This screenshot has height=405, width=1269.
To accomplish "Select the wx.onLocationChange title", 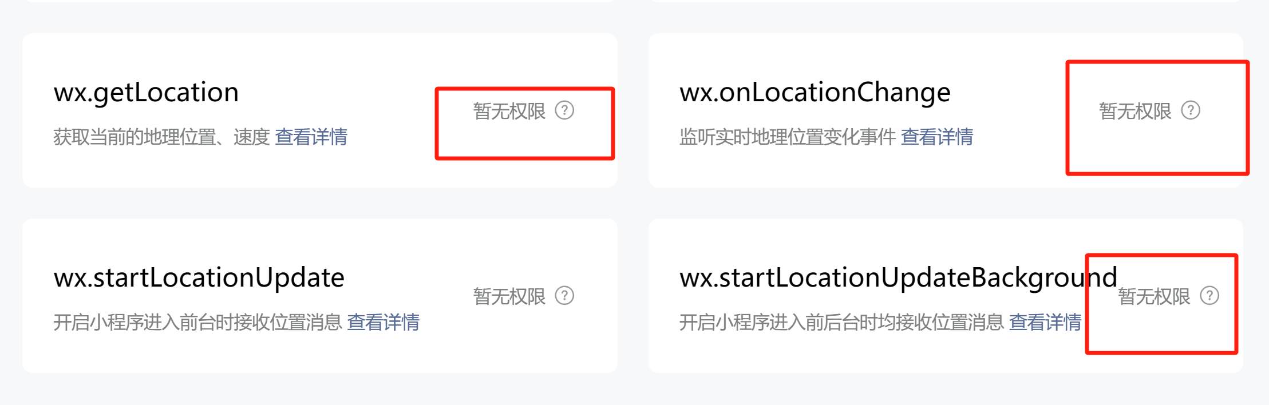I will [x=815, y=93].
